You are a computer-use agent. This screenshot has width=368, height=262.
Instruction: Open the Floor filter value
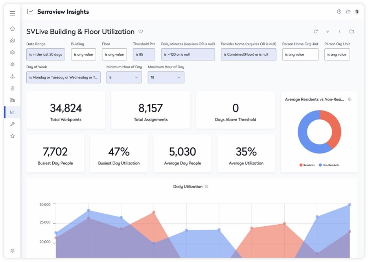pos(114,55)
